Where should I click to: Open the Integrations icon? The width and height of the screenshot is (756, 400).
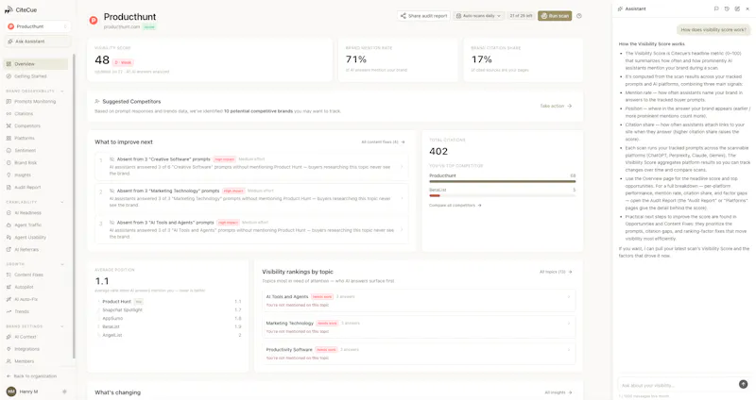(x=9, y=349)
